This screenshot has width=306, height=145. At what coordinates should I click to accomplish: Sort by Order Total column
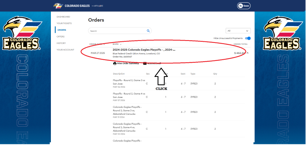point(241,44)
